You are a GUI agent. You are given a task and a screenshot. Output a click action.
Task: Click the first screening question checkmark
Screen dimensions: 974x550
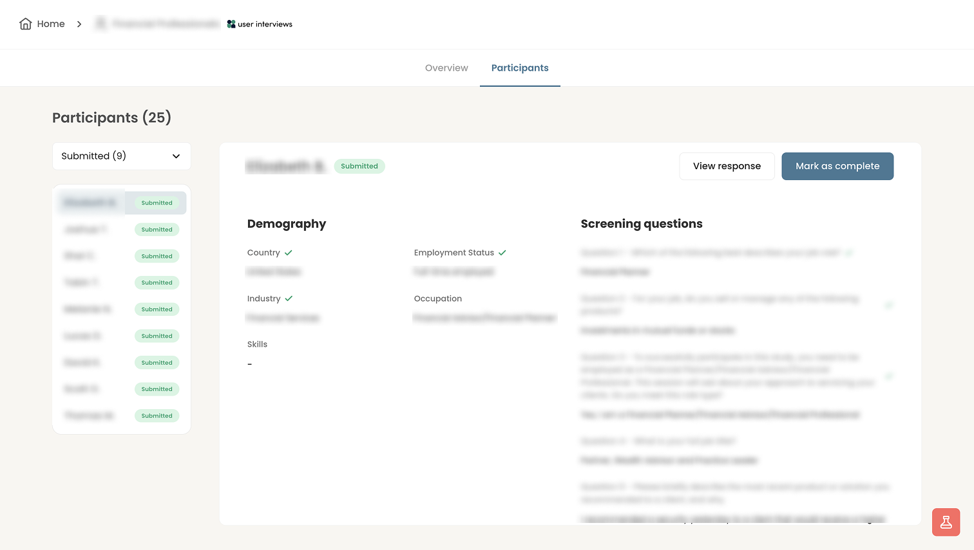coord(849,253)
